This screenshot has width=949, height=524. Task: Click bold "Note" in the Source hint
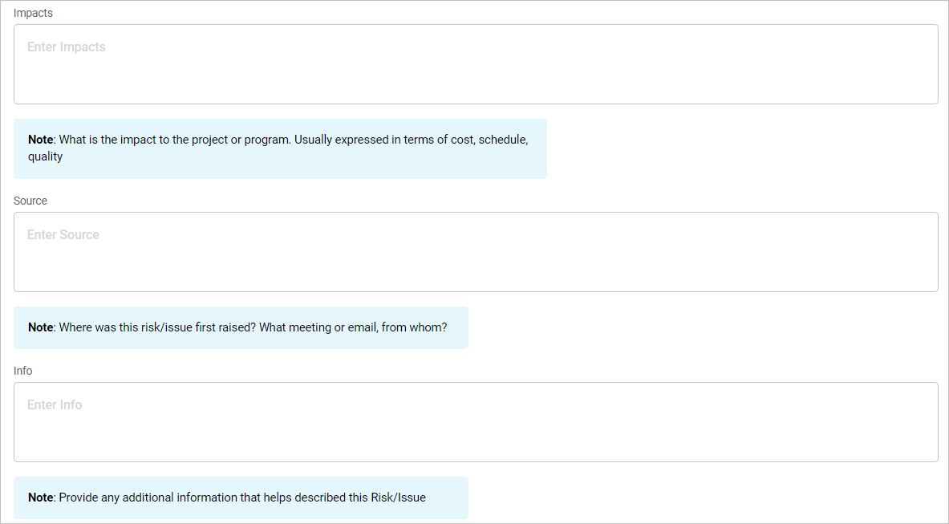[x=40, y=327]
